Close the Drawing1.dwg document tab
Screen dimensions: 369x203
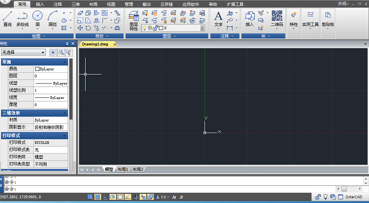coord(115,44)
